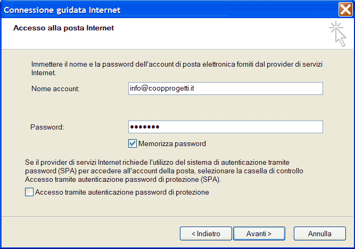The image size is (355, 249).
Task: Focus the Password input field
Action: coord(226,127)
